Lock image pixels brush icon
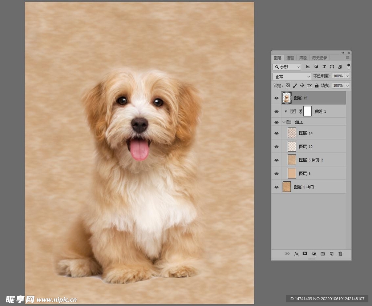The image size is (372, 306). (295, 85)
